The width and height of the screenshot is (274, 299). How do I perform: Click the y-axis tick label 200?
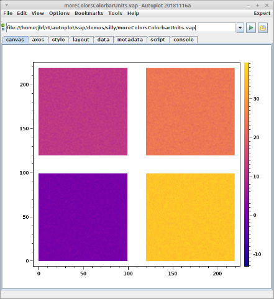[x=24, y=85]
